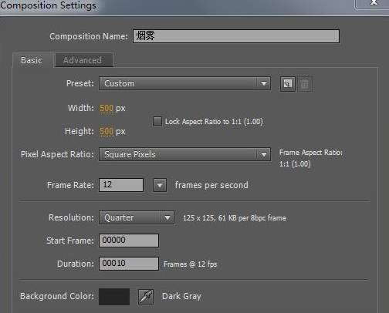Screen dimensions: 389x313
Task: Open the Pixel Aspect Ratio dropdown
Action: [x=184, y=154]
